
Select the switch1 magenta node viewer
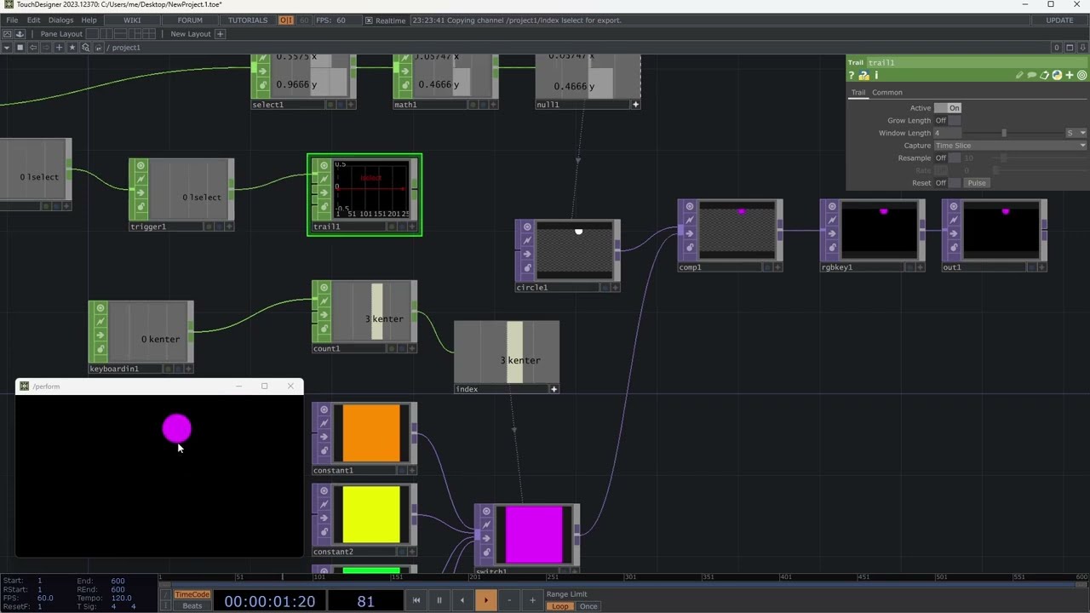[x=534, y=535]
